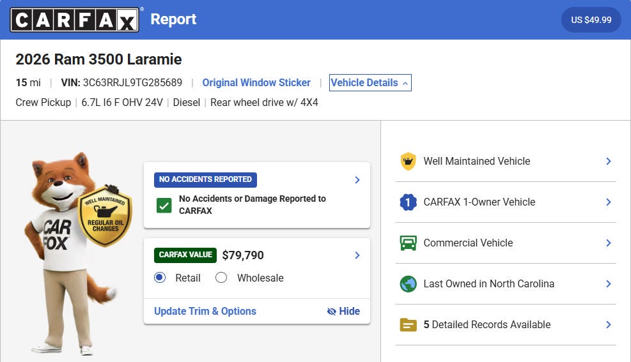Click the US $49.99 price button
631x362 pixels.
point(591,20)
